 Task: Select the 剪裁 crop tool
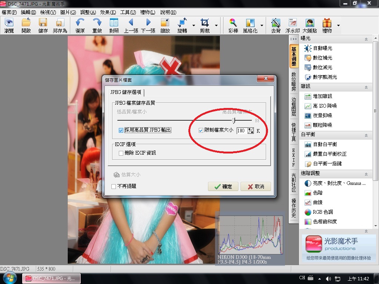pos(205,26)
